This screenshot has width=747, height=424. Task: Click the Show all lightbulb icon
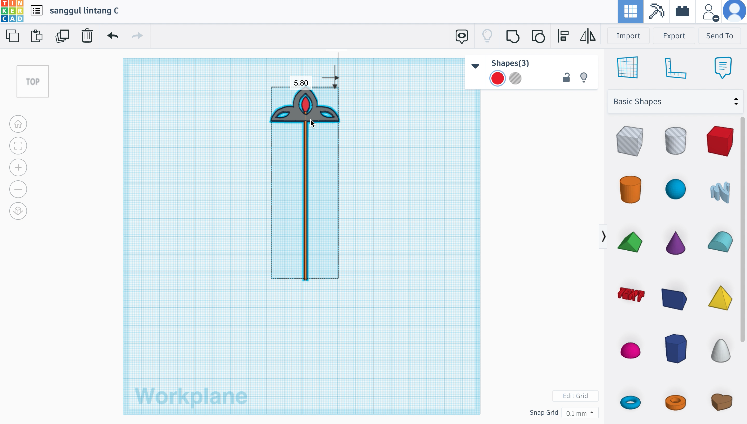coord(487,36)
